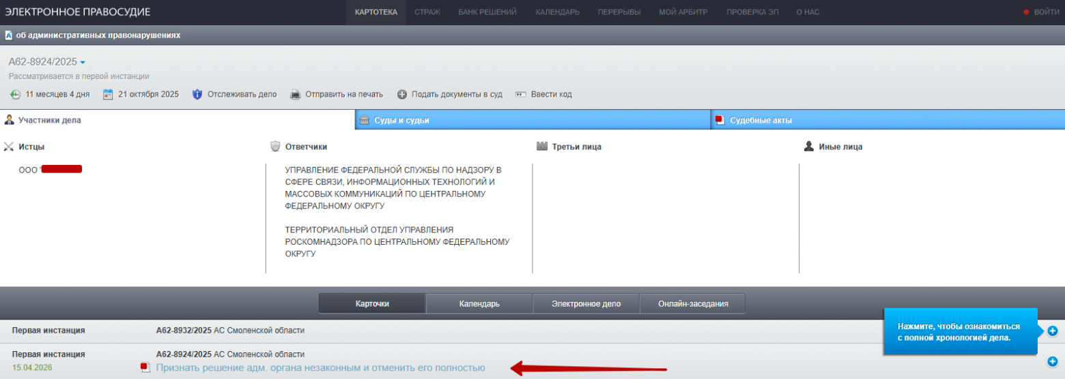
Task: Click the Электронное правосудие logo
Action: point(78,12)
